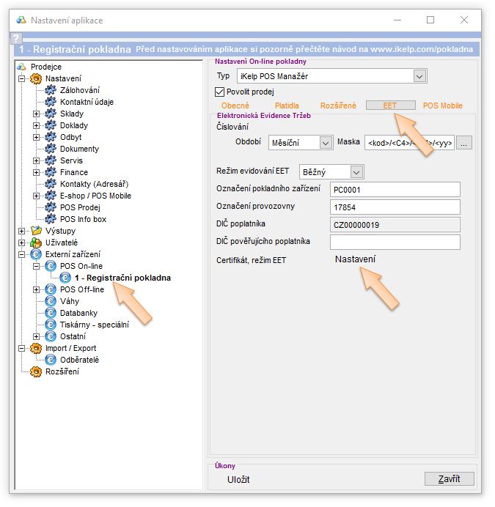This screenshot has height=507, width=495.
Task: Click the Označení provozovny input field
Action: point(395,207)
